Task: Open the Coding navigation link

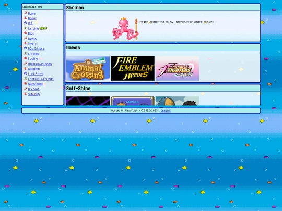Action: (x=33, y=59)
